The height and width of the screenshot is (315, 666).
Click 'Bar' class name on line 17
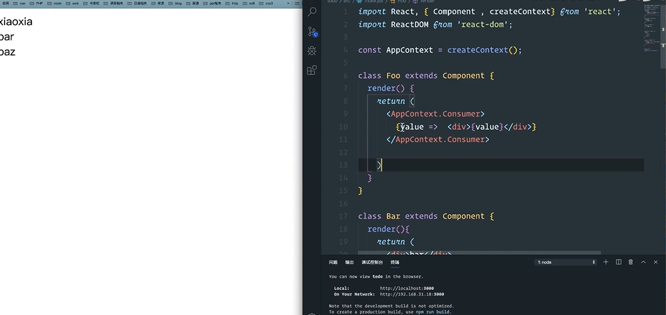tap(393, 216)
